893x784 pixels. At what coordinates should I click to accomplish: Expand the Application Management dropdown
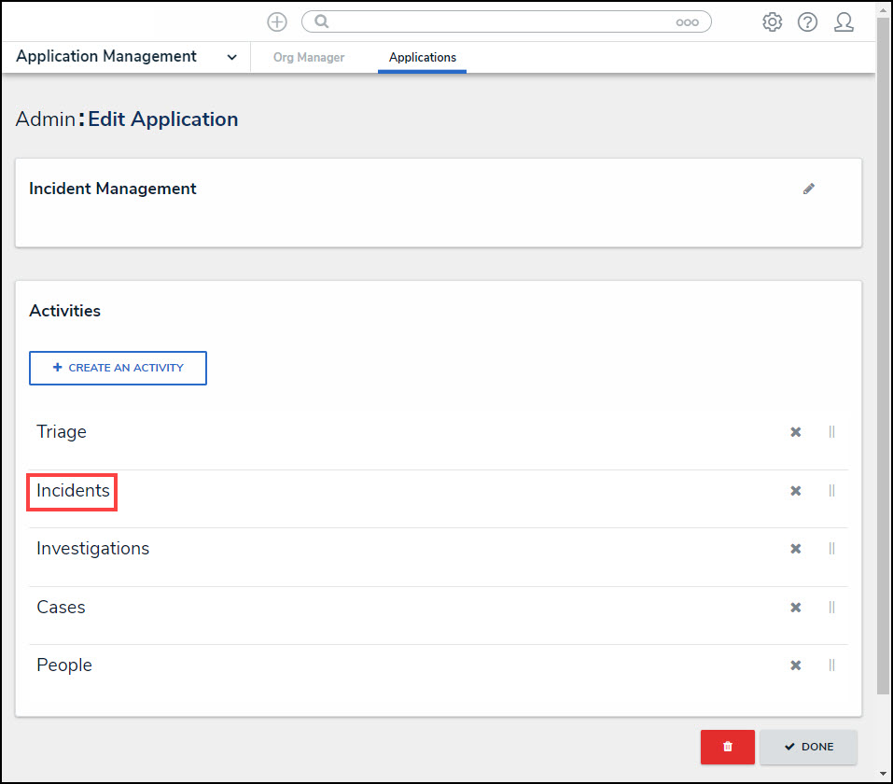tap(231, 57)
